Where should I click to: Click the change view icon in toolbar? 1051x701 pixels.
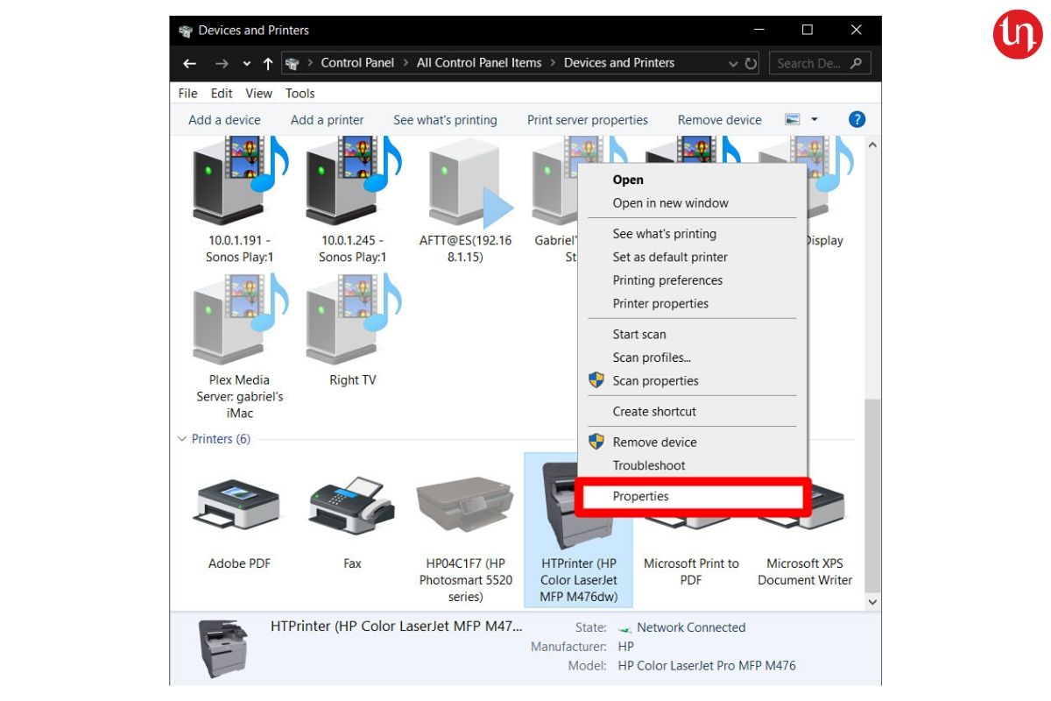point(793,120)
